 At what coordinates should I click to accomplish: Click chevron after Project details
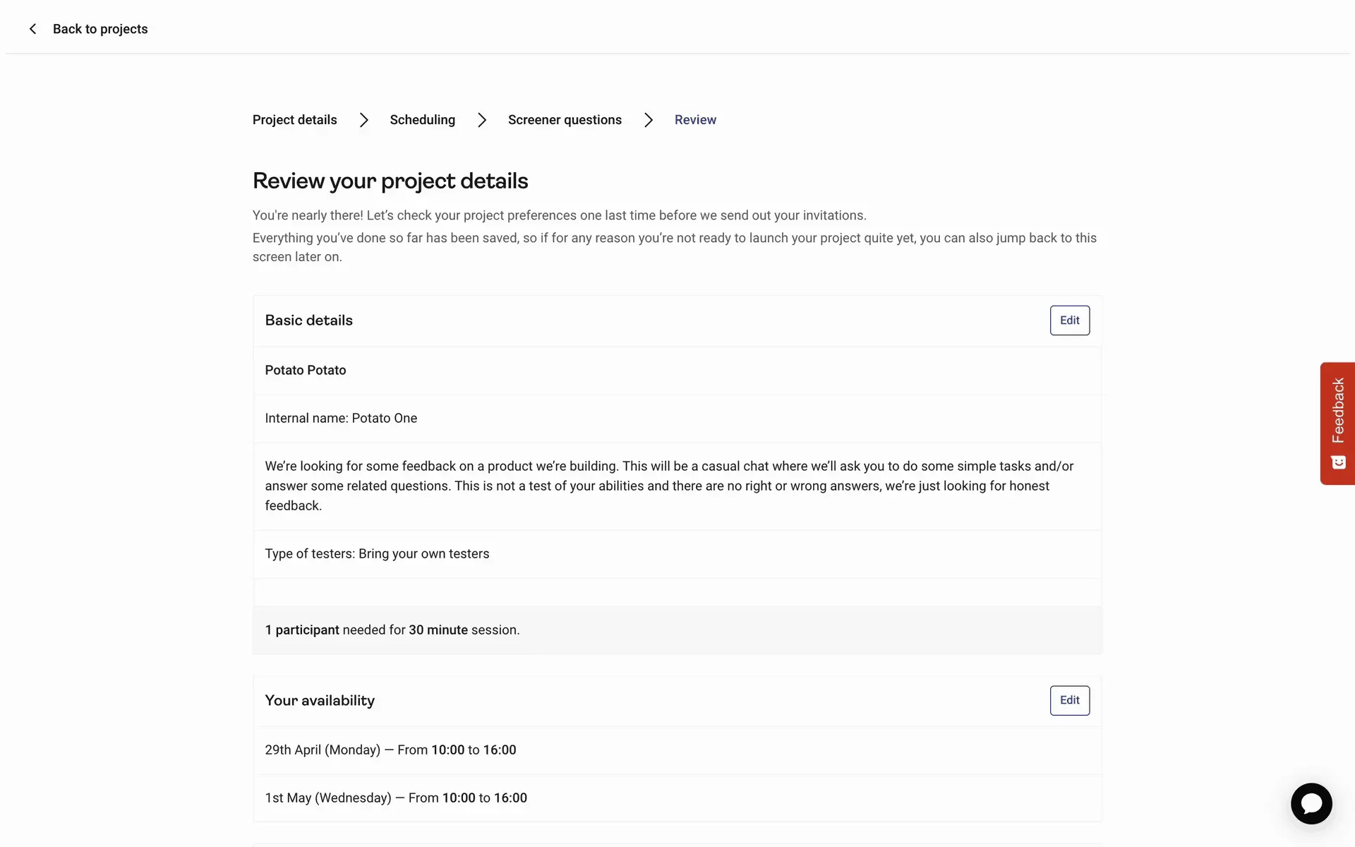pos(363,120)
